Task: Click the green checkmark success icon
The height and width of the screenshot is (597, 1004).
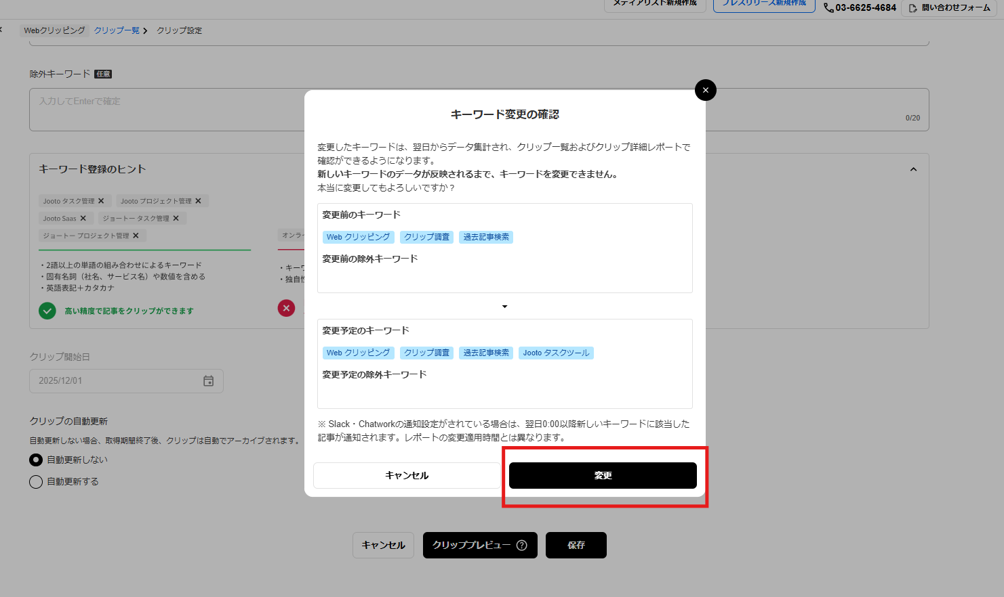Action: click(x=47, y=308)
